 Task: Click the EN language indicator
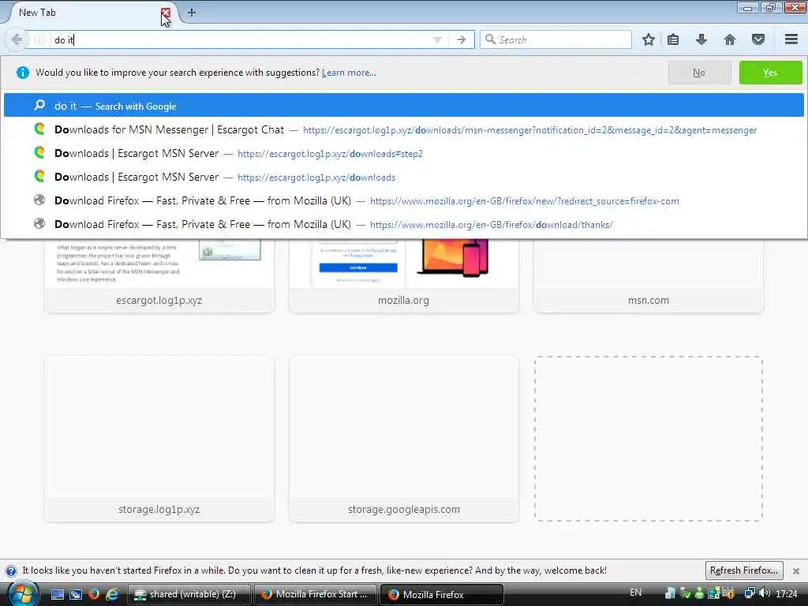coord(636,593)
